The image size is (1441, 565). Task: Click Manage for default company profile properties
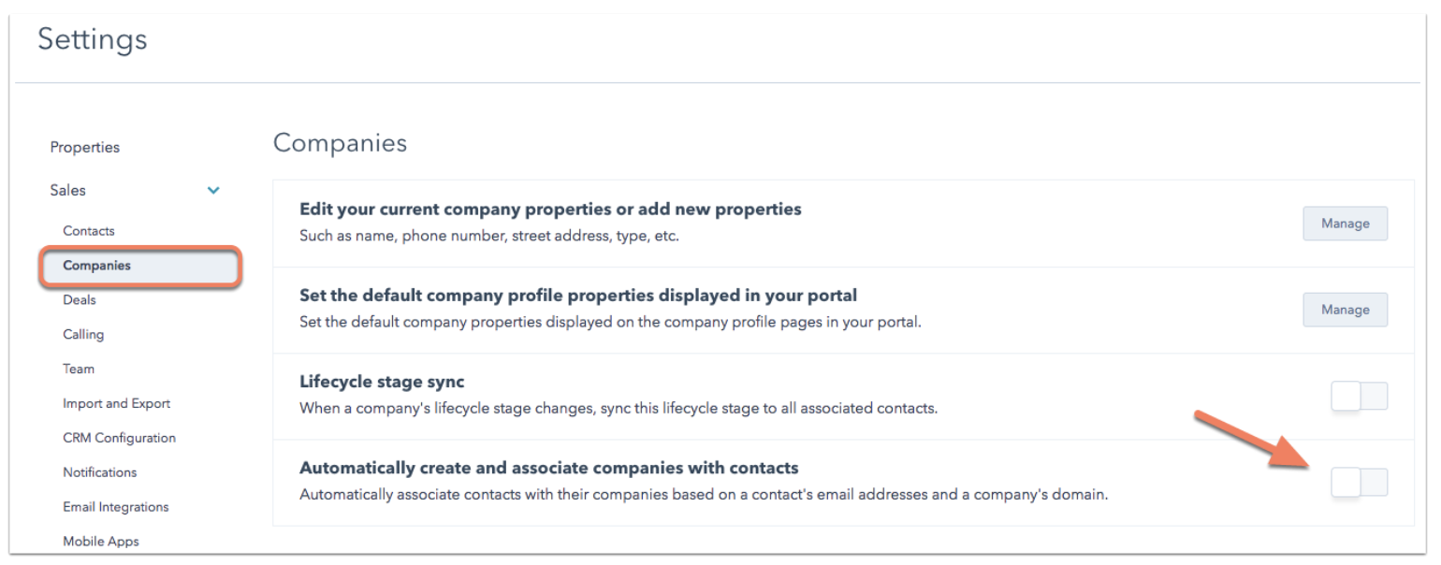[x=1345, y=310]
